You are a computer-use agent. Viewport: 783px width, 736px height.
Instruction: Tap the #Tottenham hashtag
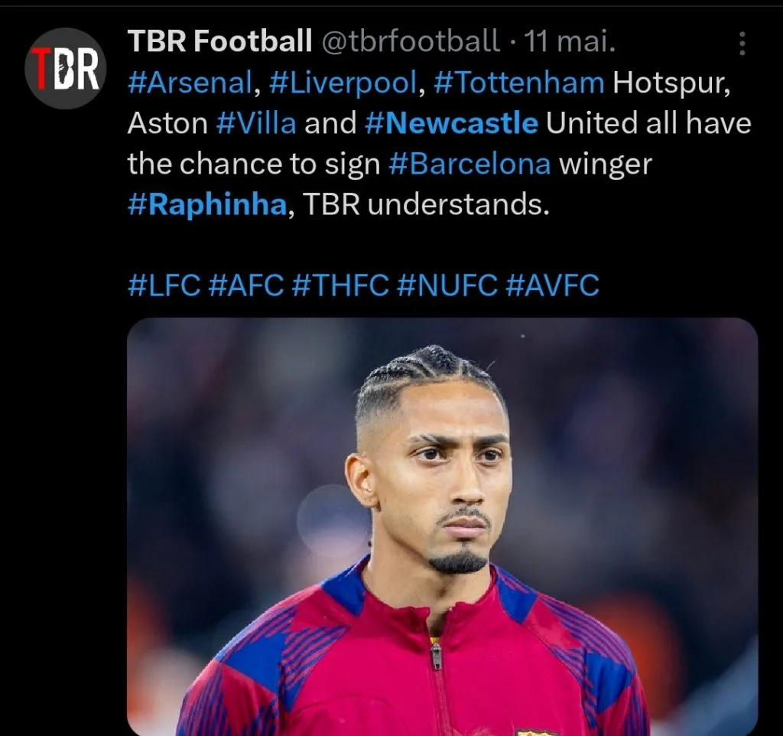[x=519, y=83]
